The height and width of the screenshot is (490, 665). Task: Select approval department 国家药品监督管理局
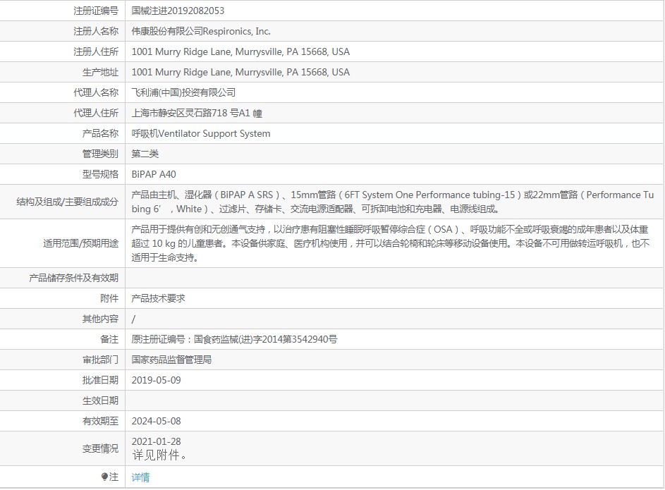coord(171,360)
